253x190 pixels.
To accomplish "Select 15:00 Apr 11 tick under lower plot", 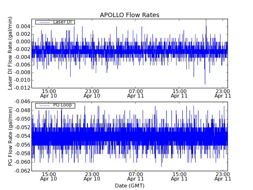I will [179, 176].
